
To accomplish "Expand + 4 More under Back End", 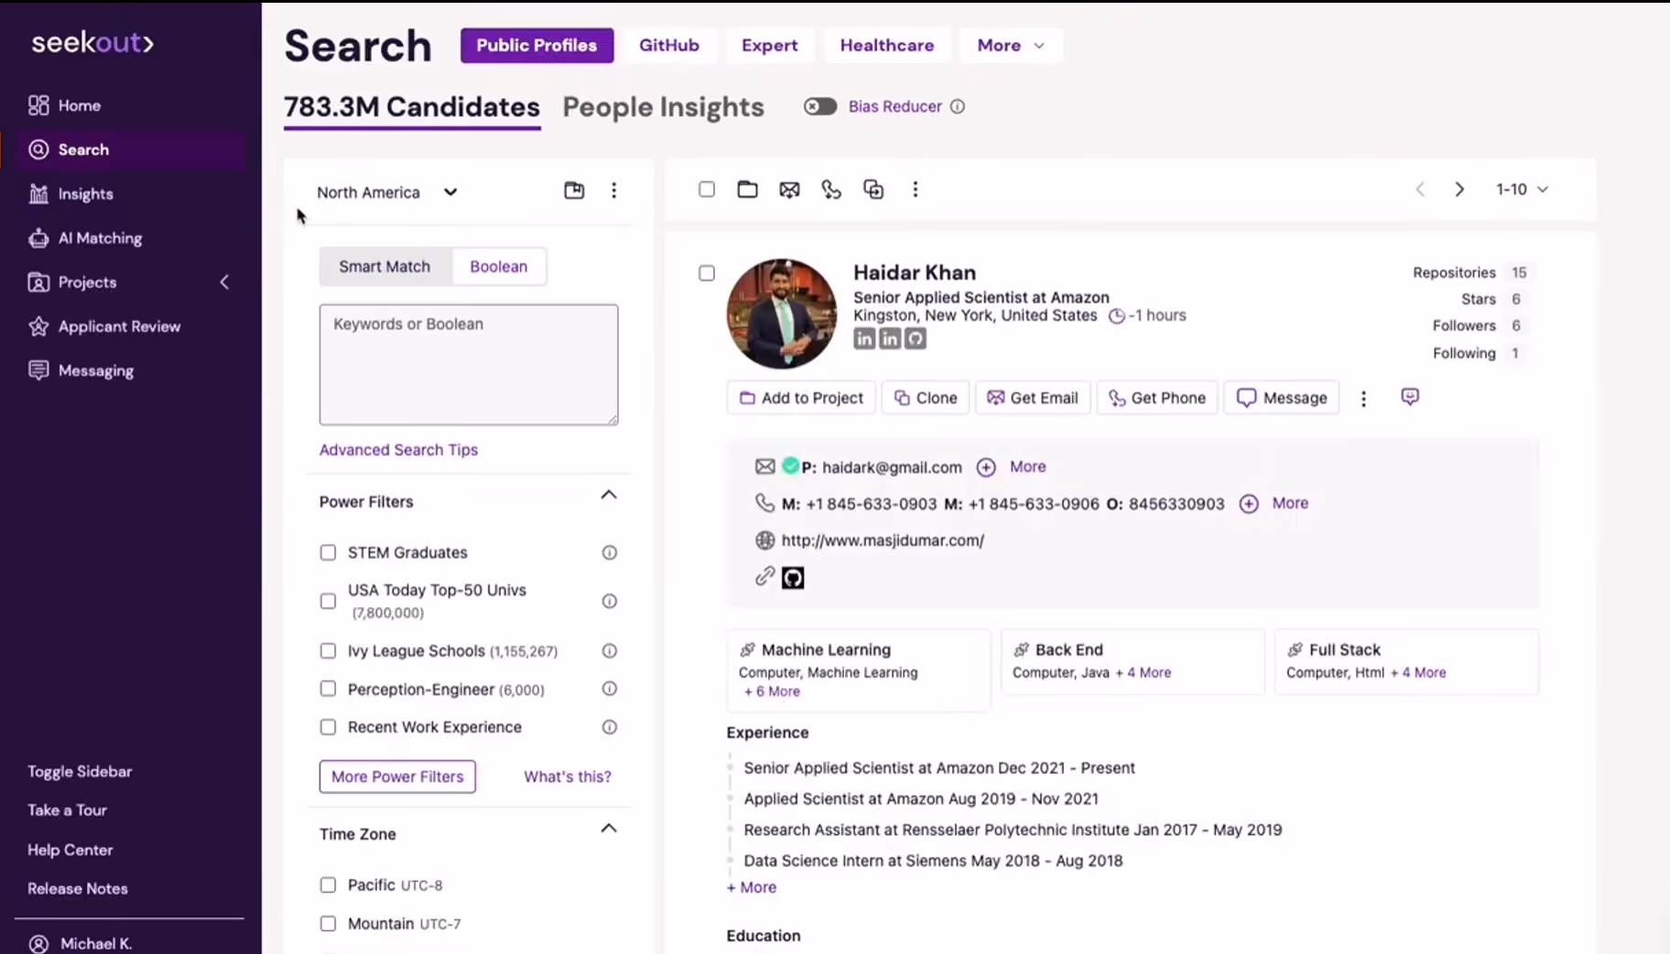I will pyautogui.click(x=1144, y=672).
